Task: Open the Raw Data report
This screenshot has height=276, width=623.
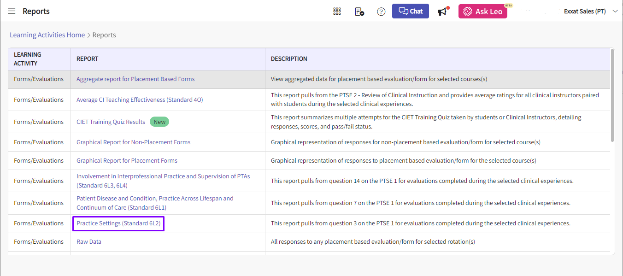Action: click(89, 241)
